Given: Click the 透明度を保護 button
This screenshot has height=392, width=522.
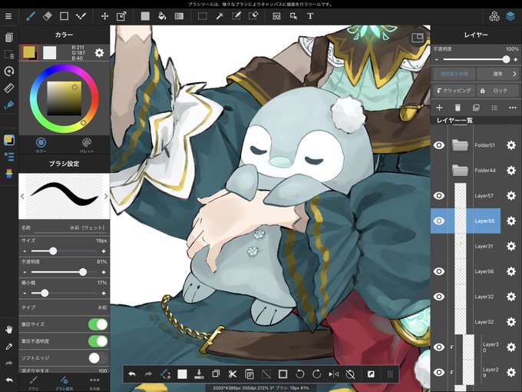Looking at the screenshot, I should (x=454, y=74).
